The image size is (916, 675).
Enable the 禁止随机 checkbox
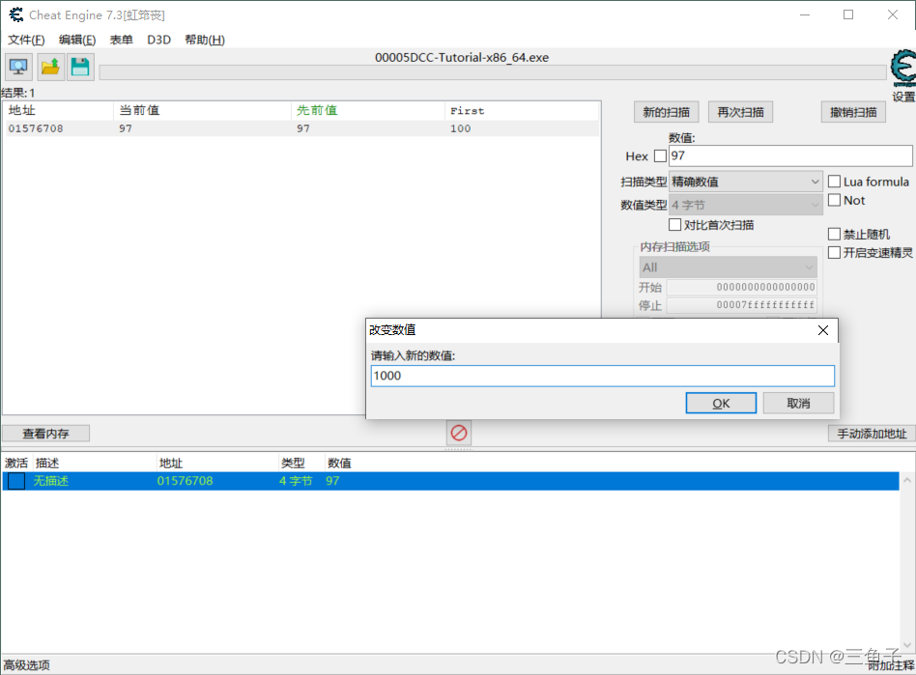(834, 234)
